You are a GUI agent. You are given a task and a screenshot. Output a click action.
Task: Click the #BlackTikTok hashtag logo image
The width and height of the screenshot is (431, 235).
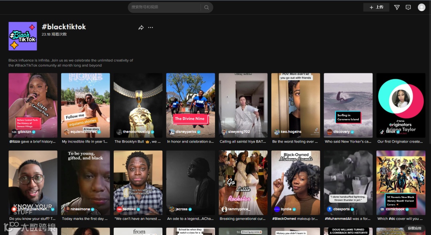[22, 36]
